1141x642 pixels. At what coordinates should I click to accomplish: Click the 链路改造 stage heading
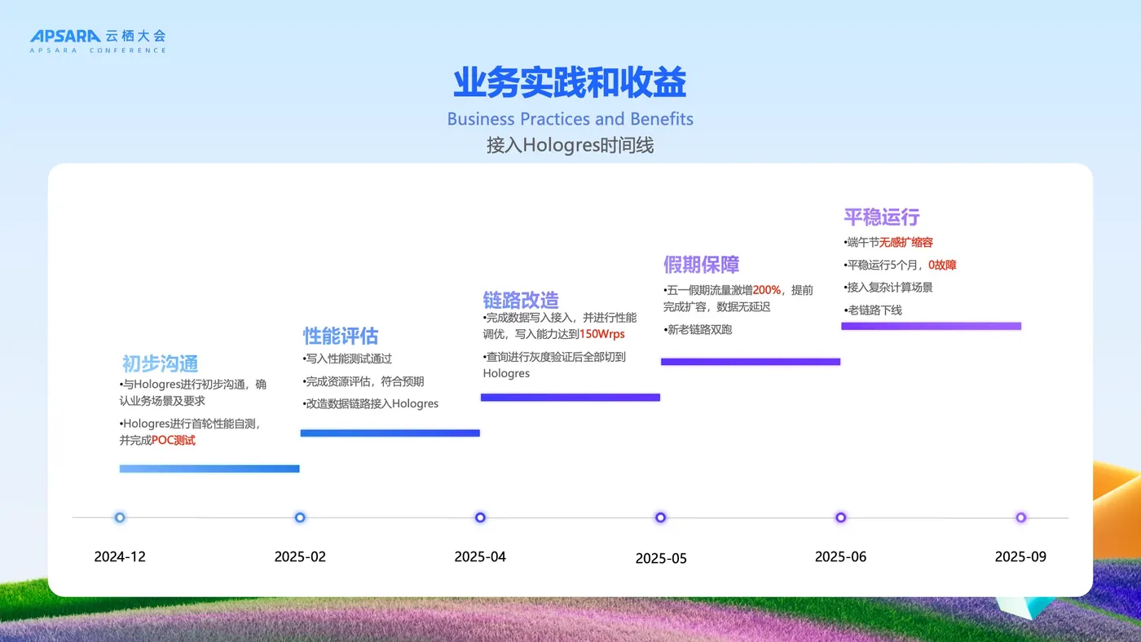(521, 300)
